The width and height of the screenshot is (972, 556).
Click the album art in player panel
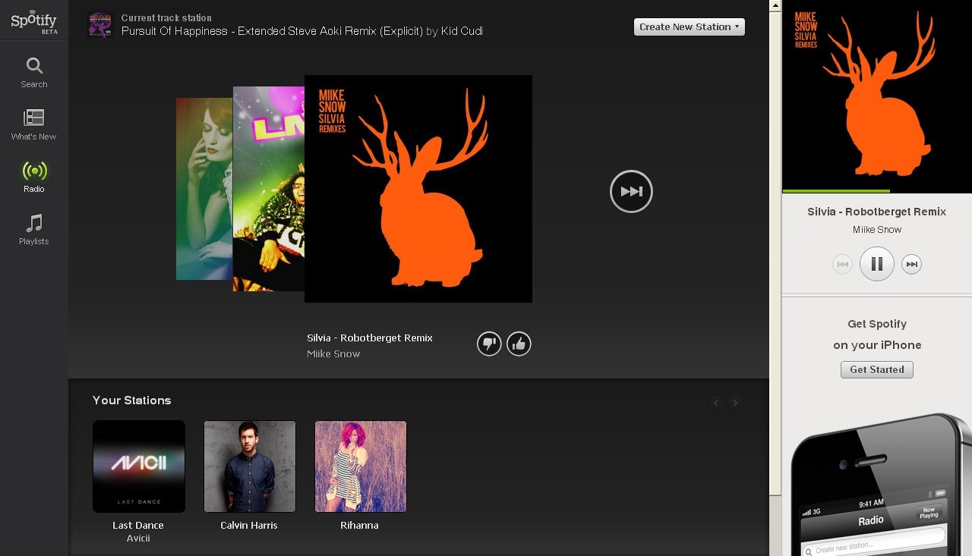click(877, 95)
